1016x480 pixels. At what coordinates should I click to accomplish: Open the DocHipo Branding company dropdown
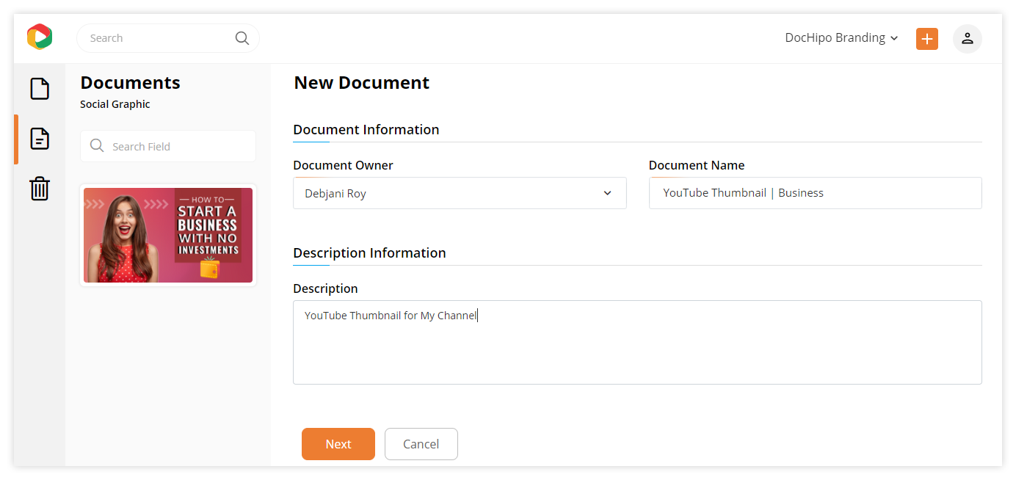click(x=841, y=38)
